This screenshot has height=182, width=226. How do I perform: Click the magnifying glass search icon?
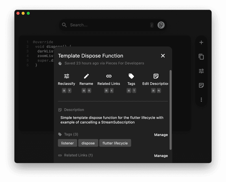pos(64,25)
